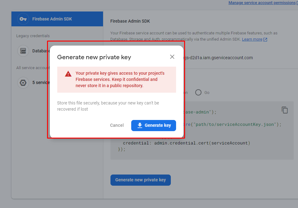Click the external link icon beside Manage permissions
Image resolution: width=298 pixels, height=208 pixels.
[296, 2]
